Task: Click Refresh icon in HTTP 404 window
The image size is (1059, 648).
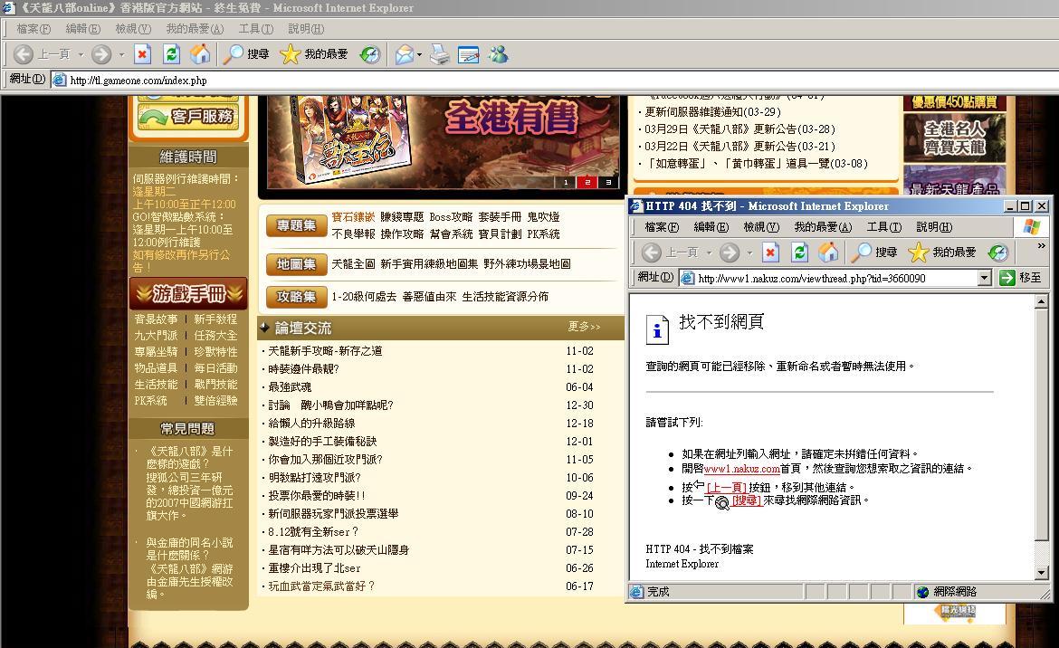Action: pos(799,253)
